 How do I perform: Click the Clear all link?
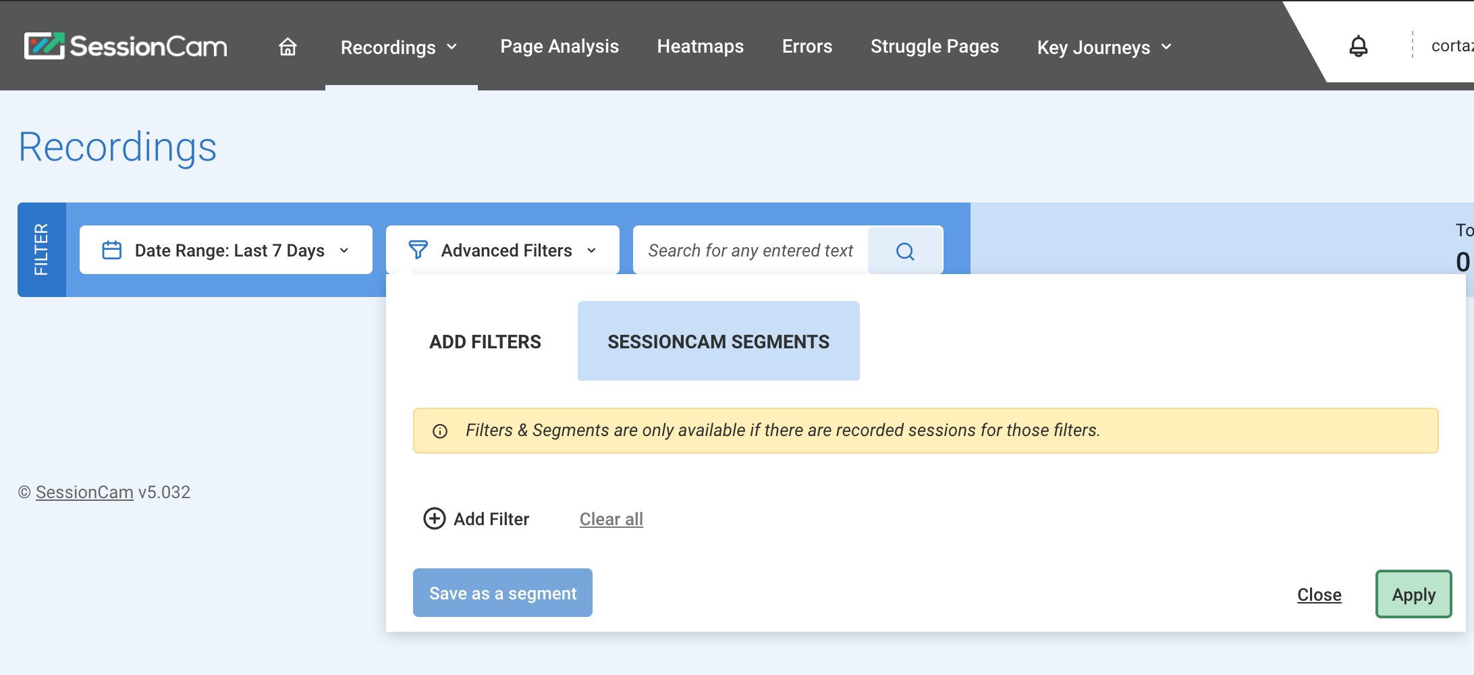click(x=611, y=519)
